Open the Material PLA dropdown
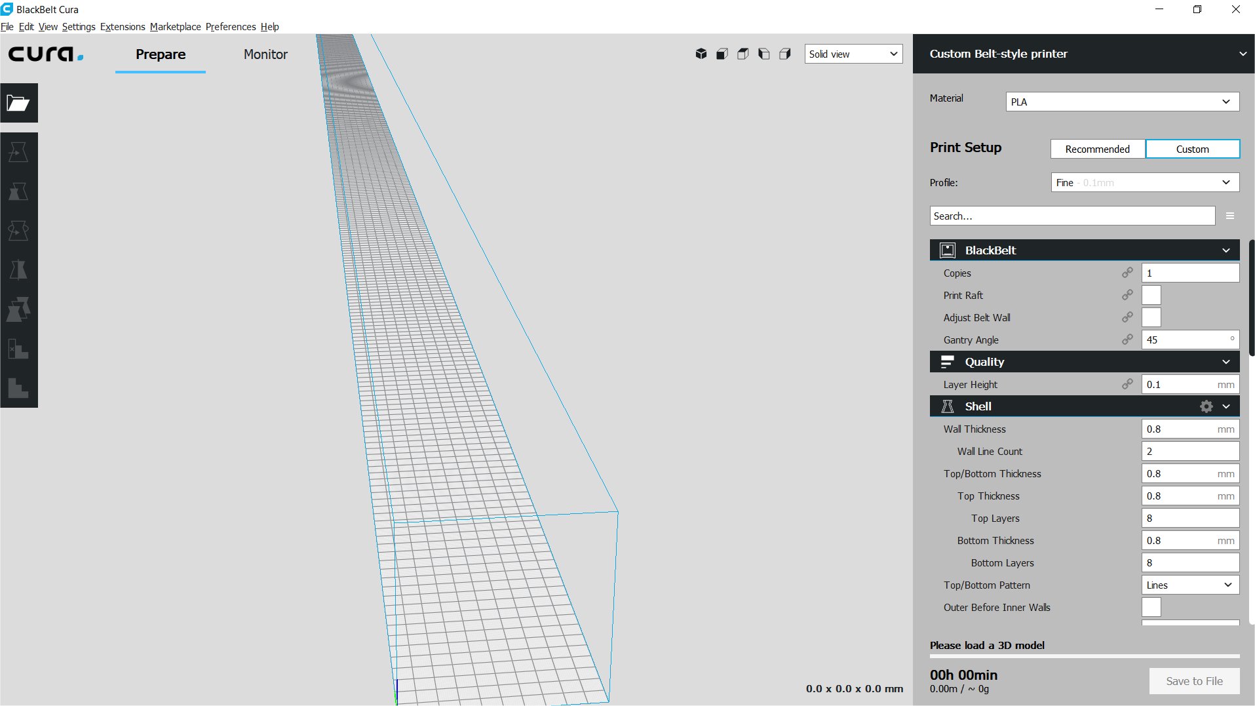1255x706 pixels. tap(1122, 102)
